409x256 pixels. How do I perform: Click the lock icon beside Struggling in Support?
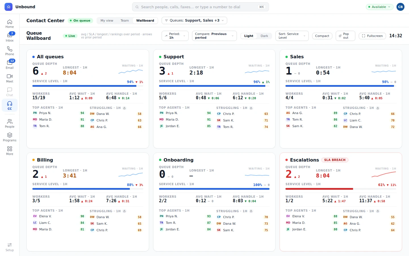pos(251,108)
